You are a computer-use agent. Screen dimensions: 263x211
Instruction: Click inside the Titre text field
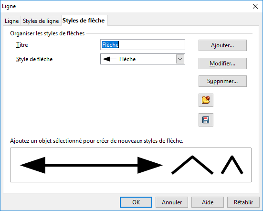[x=143, y=44]
